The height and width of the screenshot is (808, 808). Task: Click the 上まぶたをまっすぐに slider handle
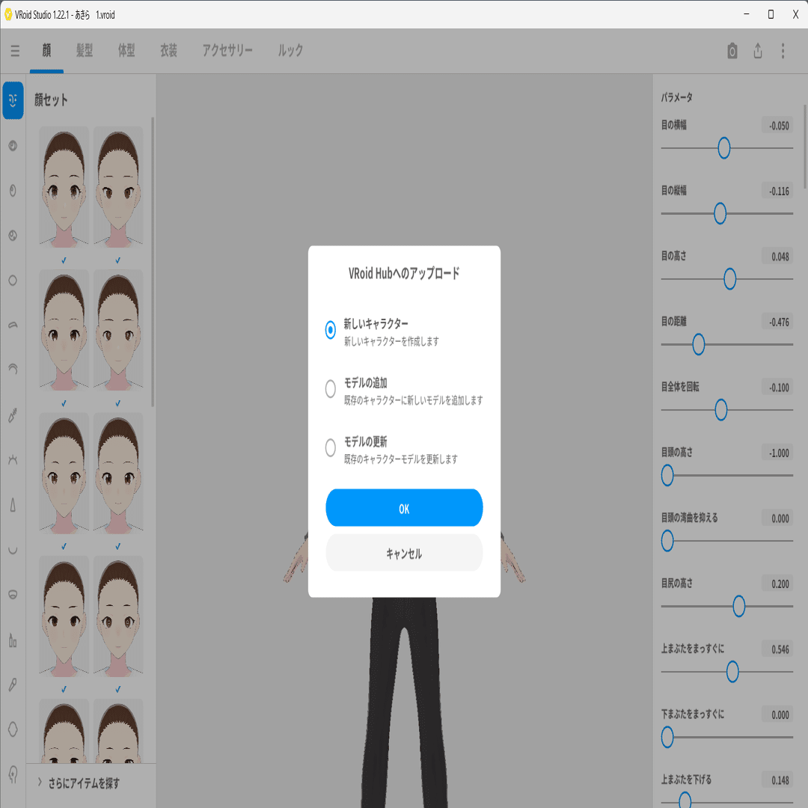(x=732, y=671)
